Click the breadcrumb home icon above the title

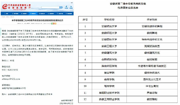2,17
